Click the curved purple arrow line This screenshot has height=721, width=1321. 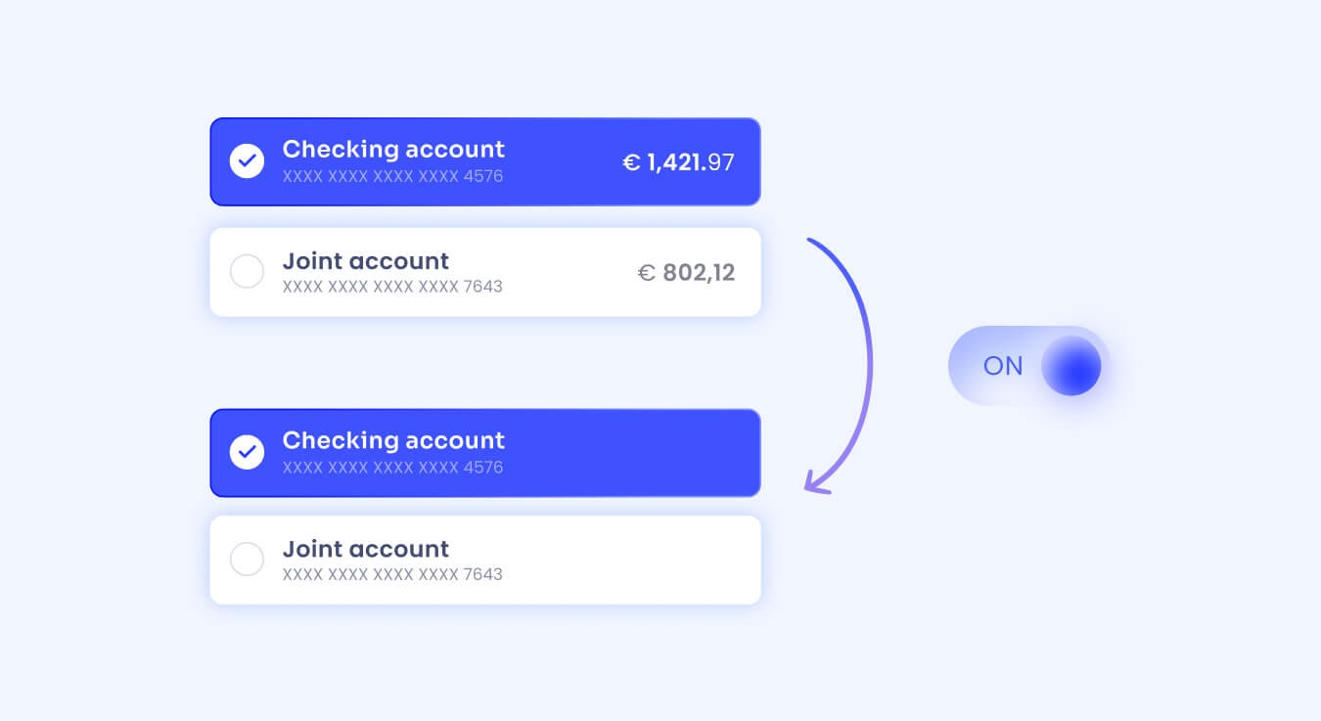coord(869,362)
